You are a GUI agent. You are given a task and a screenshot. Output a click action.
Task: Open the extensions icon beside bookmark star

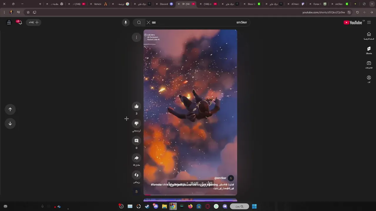(34, 12)
